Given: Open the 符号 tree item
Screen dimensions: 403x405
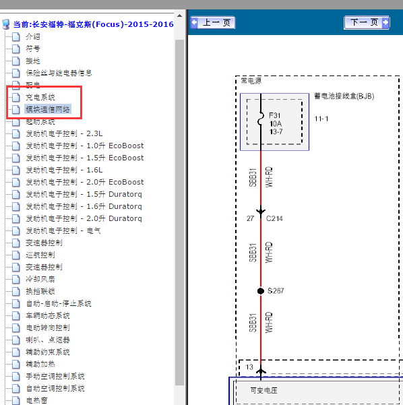Looking at the screenshot, I should pos(33,49).
